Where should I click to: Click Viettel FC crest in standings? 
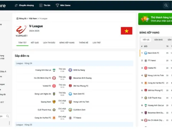pos(145,68)
